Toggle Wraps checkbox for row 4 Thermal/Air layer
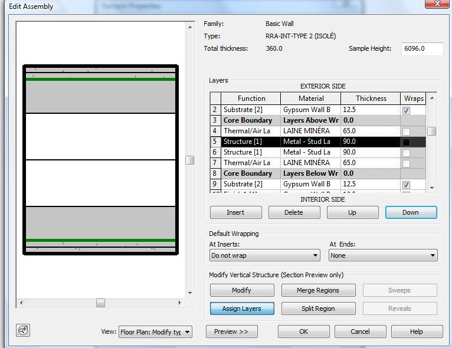This screenshot has width=452, height=348. click(406, 132)
